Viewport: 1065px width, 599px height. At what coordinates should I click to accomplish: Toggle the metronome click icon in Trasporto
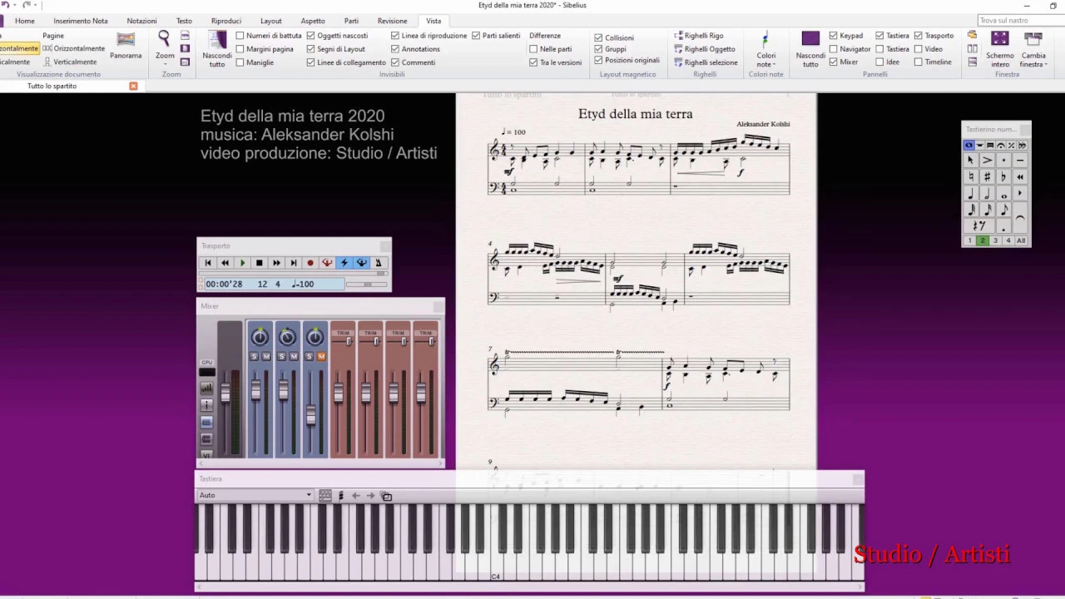[x=378, y=263]
